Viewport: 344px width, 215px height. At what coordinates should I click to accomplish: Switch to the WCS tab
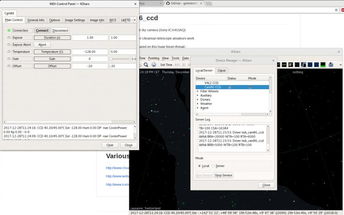[113, 20]
